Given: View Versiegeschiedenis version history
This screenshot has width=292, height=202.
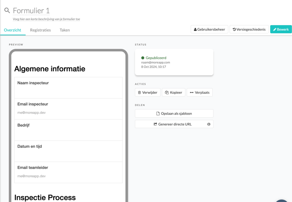Looking at the screenshot, I should [249, 30].
